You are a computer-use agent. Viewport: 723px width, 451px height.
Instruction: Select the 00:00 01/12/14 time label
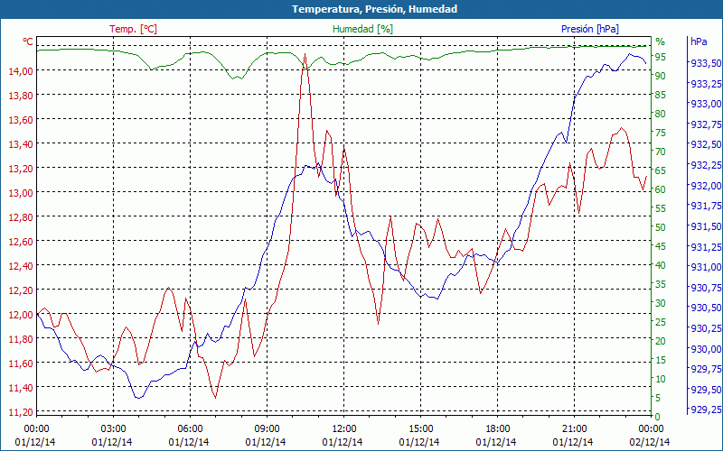pyautogui.click(x=36, y=435)
